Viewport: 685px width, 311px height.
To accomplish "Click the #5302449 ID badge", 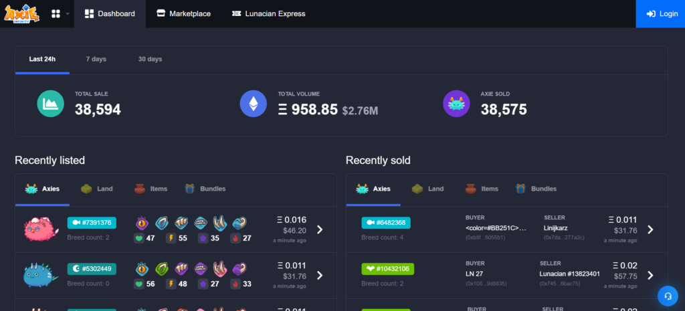I will [92, 269].
